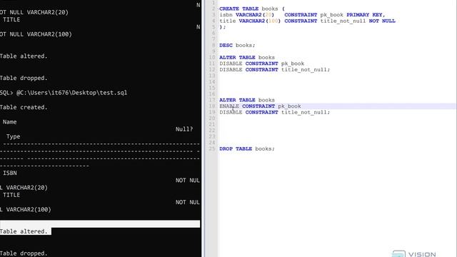The image size is (457, 257).
Task: Click the 'Name' header in terminal output
Action: point(9,122)
